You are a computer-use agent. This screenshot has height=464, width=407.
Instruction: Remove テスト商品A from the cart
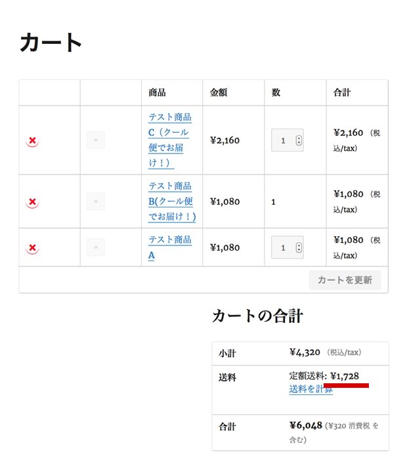[33, 247]
